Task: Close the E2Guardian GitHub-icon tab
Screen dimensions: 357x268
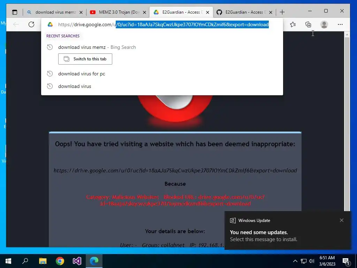Action: pos(271,12)
